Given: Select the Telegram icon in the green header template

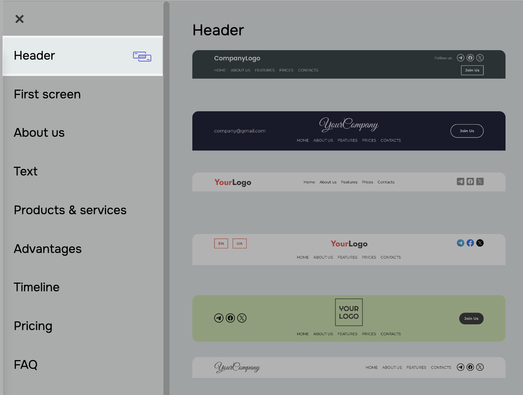Looking at the screenshot, I should pyautogui.click(x=219, y=318).
